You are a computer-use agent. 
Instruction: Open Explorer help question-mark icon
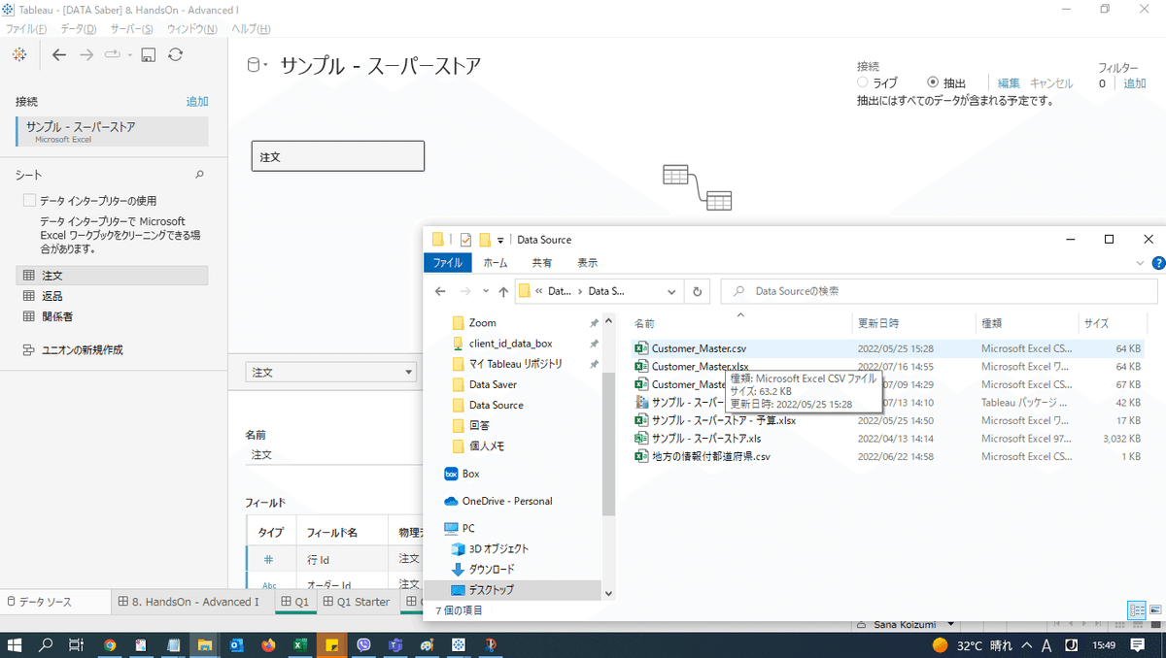[1158, 263]
